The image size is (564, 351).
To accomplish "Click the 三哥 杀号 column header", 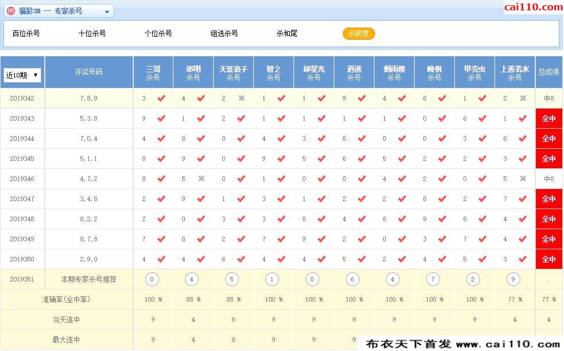I will coord(153,72).
